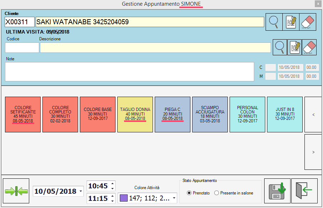Image resolution: width=323 pixels, height=208 pixels.
Task: Click the Descrizione search magnifier icon
Action: point(280,47)
